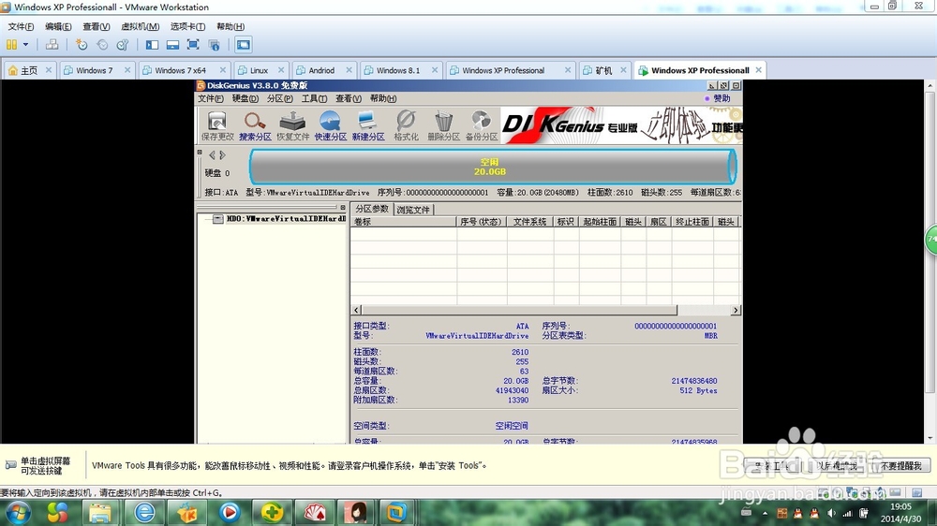Open VMware 选项卡(T) menu
The height and width of the screenshot is (526, 937).
pos(187,26)
